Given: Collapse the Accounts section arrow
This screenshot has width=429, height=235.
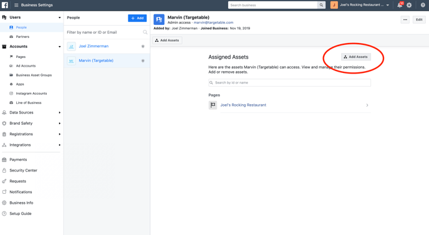Looking at the screenshot, I should [59, 47].
